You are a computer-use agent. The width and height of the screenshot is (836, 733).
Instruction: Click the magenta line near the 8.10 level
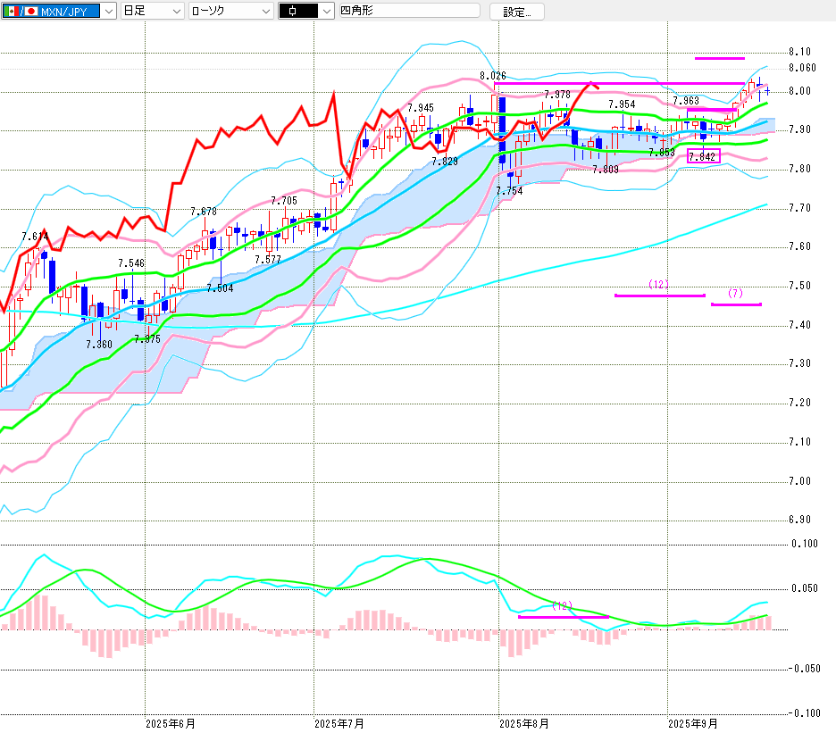coord(719,58)
